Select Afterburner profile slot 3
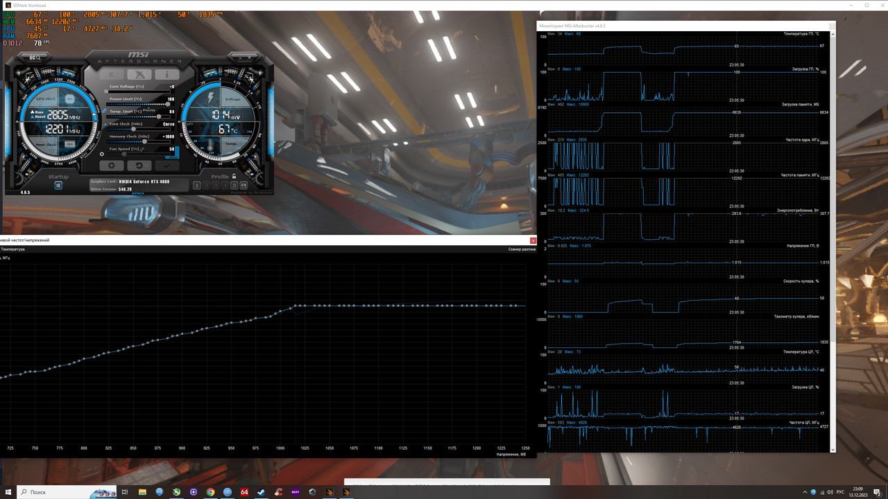888x499 pixels. pyautogui.click(x=216, y=185)
